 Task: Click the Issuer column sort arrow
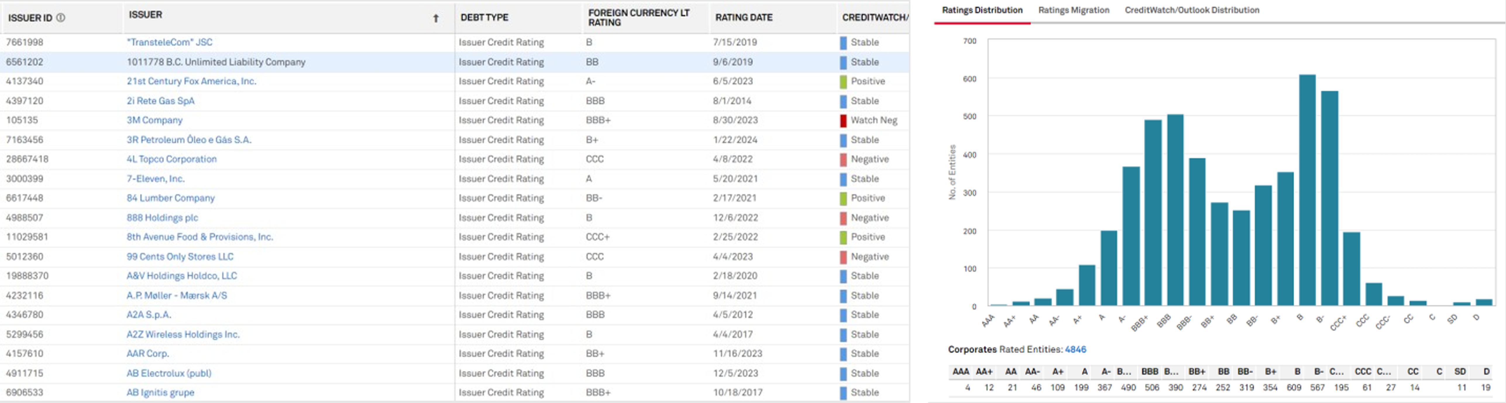point(436,19)
